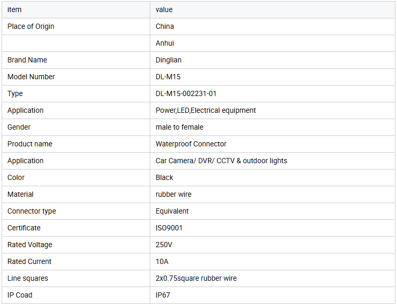Click the "Anhui" value text
397x307 pixels.
coord(165,43)
